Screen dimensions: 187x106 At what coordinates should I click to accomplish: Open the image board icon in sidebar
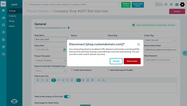3,25
